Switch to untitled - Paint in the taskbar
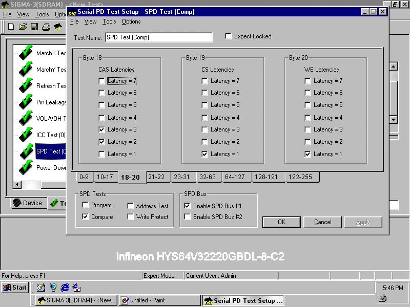 click(x=159, y=300)
